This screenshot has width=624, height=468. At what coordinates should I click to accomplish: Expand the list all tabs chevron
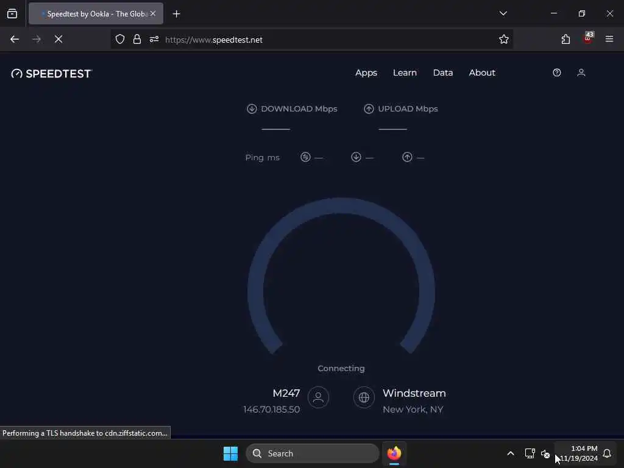click(x=503, y=13)
